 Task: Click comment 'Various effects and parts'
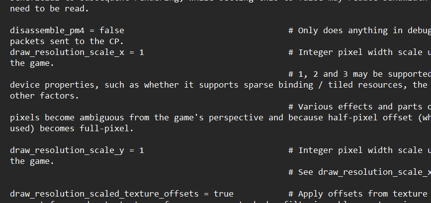click(359, 107)
